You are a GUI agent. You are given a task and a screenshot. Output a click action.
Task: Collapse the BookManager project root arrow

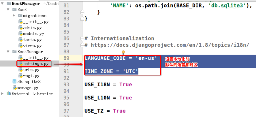2,3
